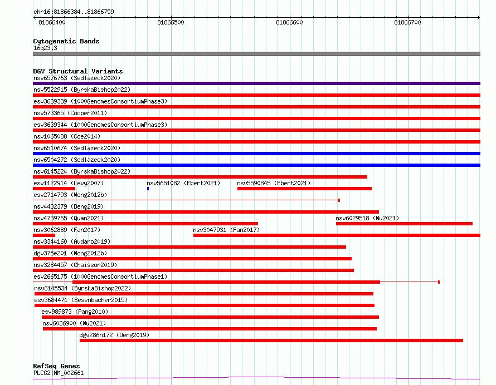This screenshot has height=385, width=496.
Task: Click the thin esv2714793 variant line
Action: 186,200
